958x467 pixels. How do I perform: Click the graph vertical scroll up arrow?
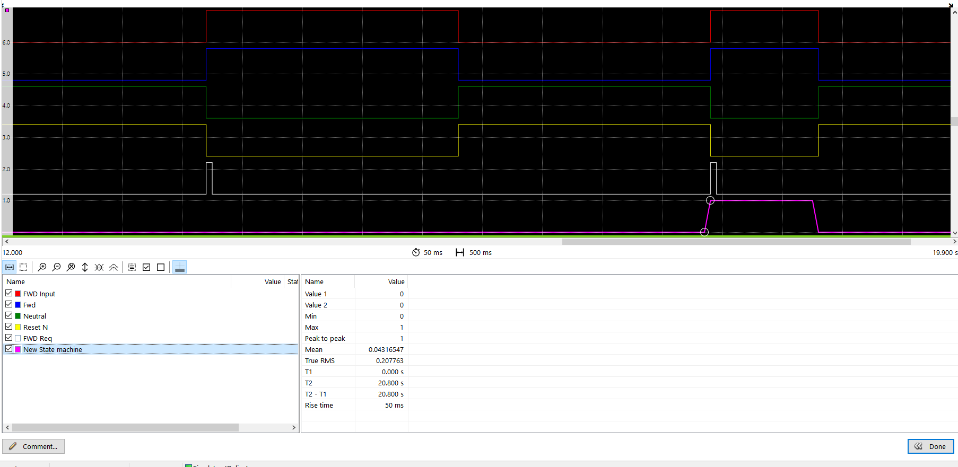(954, 12)
